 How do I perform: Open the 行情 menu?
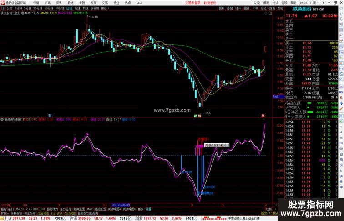[x=36, y=3]
